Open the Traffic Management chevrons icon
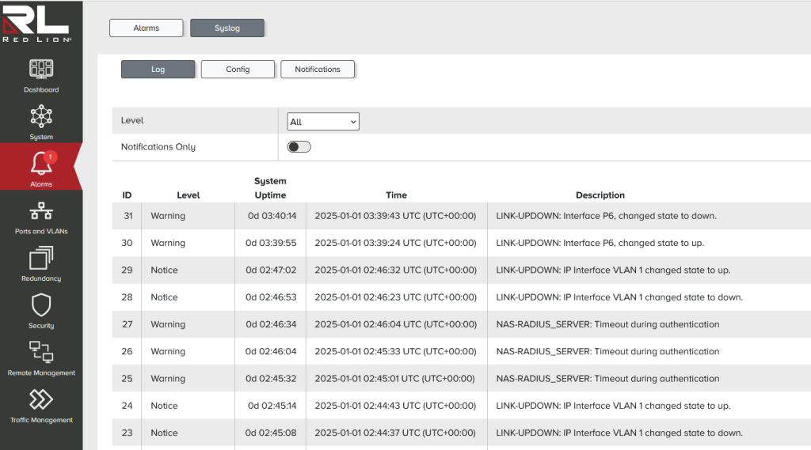The image size is (811, 450). [x=41, y=400]
